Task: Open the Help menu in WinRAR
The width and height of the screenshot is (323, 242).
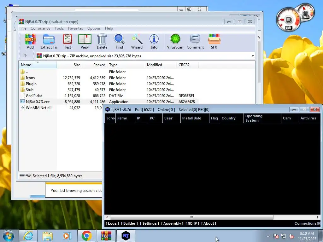Action: pos(109,28)
